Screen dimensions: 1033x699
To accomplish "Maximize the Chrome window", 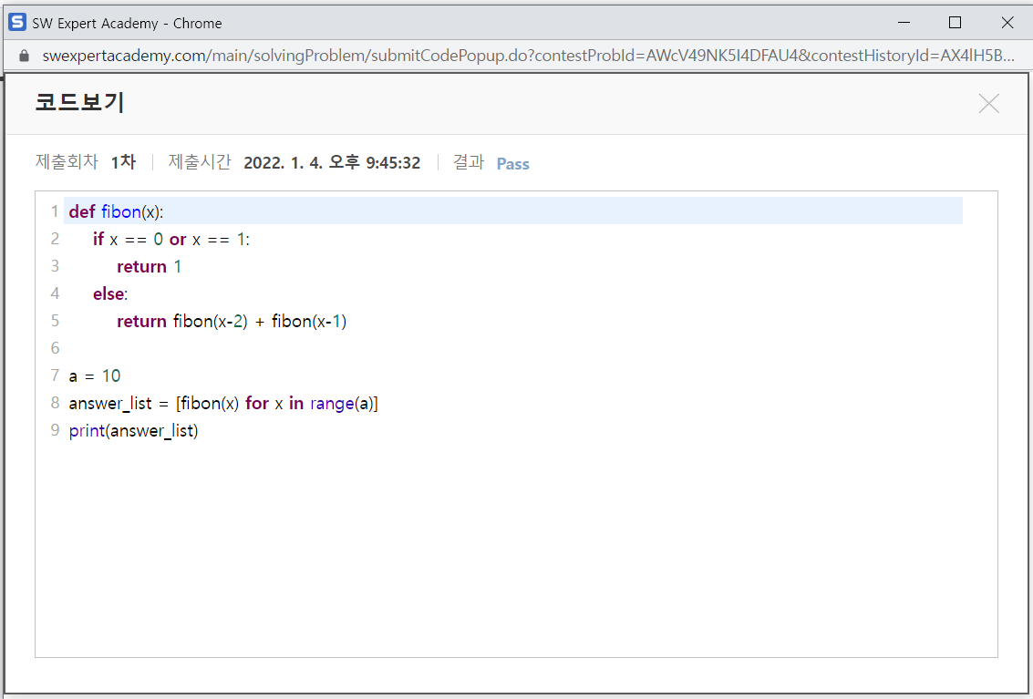I will pos(955,23).
